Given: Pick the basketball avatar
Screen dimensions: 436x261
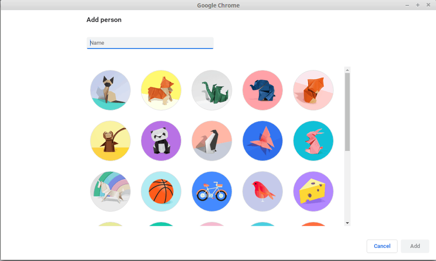Looking at the screenshot, I should (161, 191).
